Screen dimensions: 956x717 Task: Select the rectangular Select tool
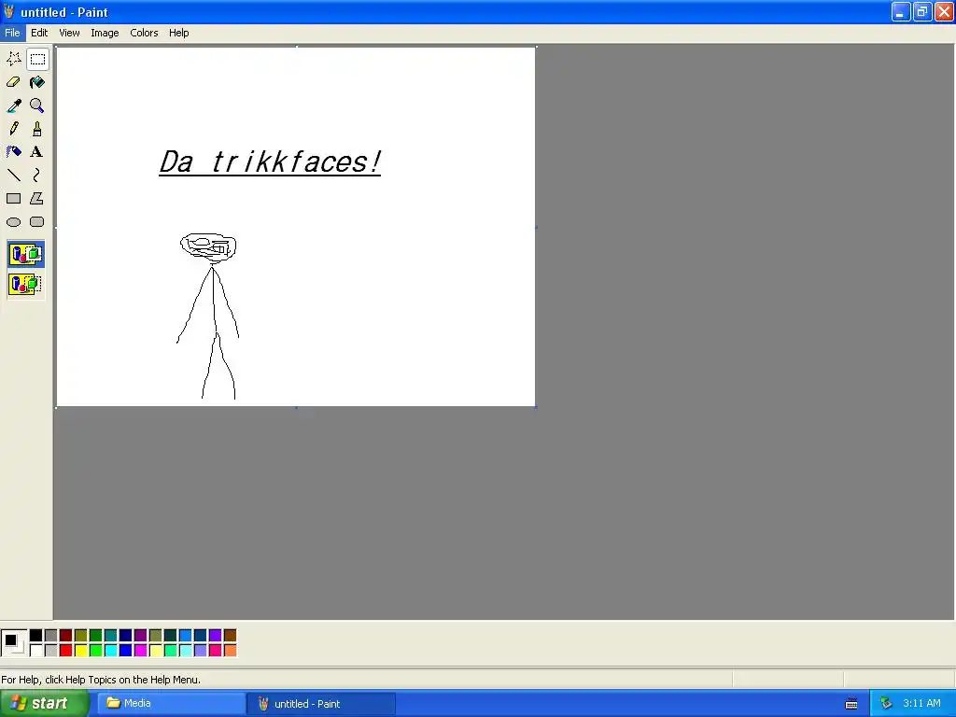pyautogui.click(x=37, y=59)
